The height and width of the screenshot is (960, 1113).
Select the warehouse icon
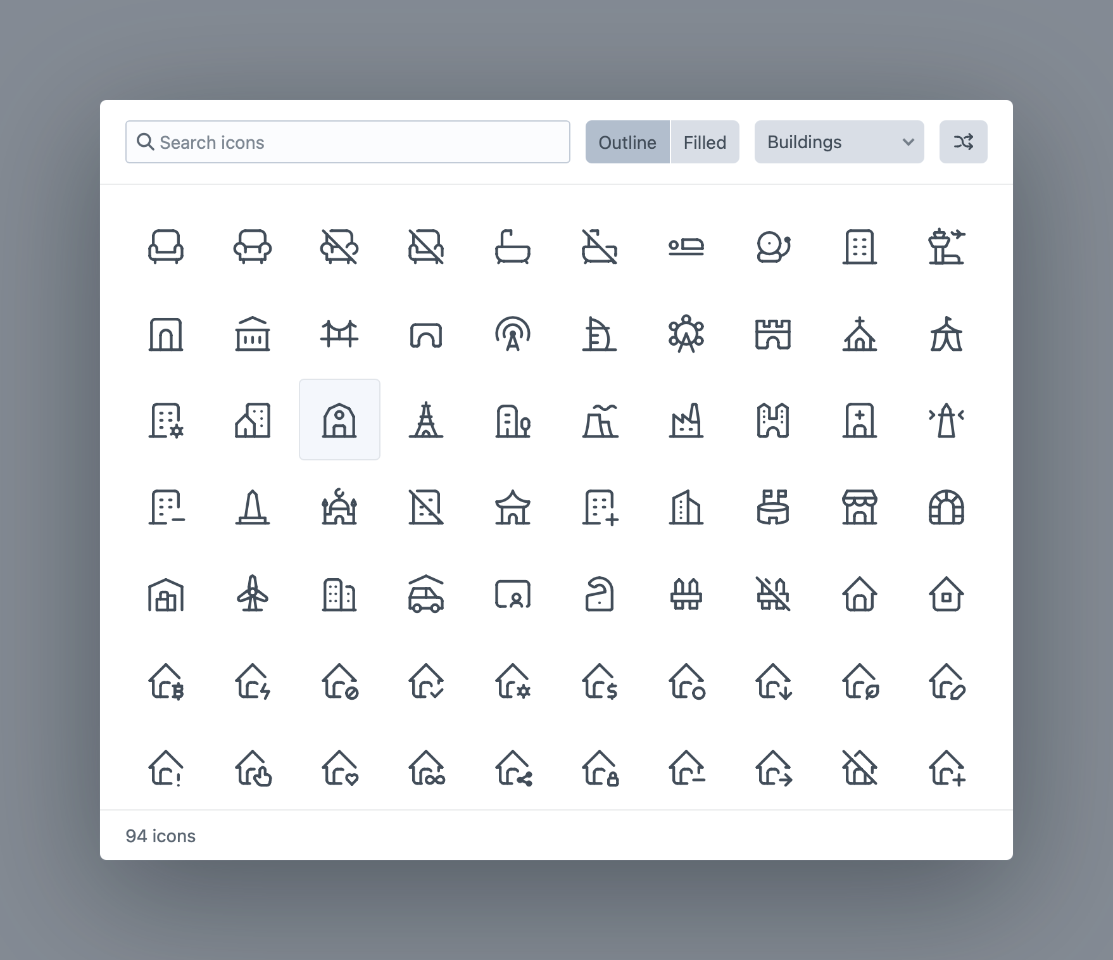166,594
